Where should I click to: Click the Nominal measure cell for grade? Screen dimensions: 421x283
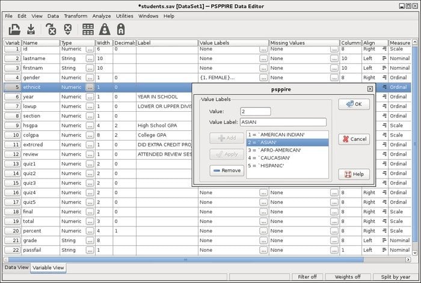[x=399, y=240]
